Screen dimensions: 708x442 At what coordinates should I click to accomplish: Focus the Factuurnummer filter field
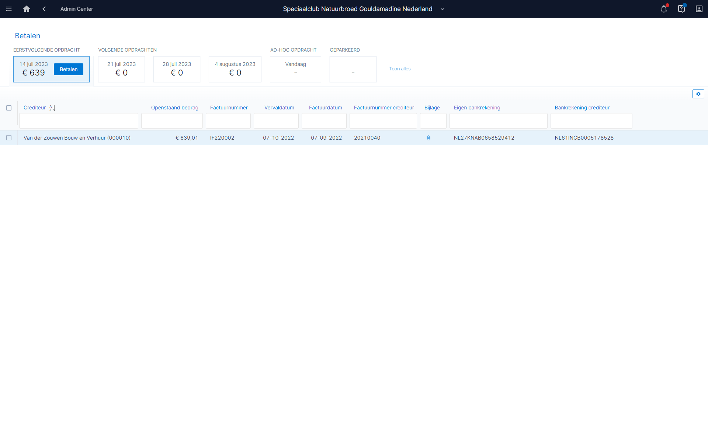coord(228,121)
